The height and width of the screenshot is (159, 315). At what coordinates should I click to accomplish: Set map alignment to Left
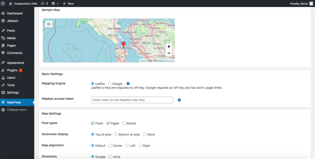(x=127, y=146)
